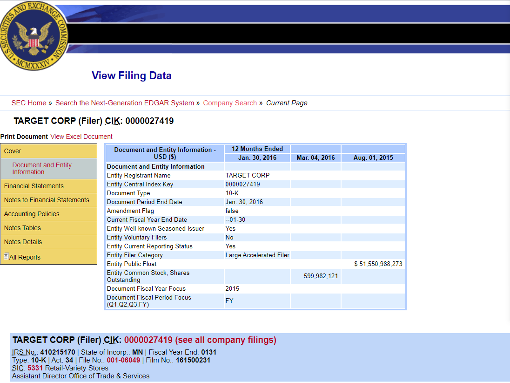
Task: Click the Entity Current Reporting Status label
Action: tap(150, 246)
